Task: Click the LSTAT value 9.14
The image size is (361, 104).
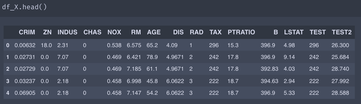Action: [x=289, y=57]
